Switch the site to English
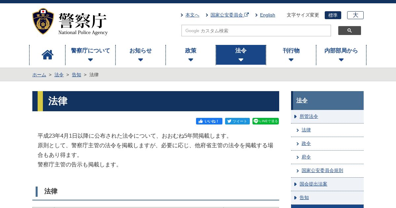This screenshot has height=208, width=396. 268,15
